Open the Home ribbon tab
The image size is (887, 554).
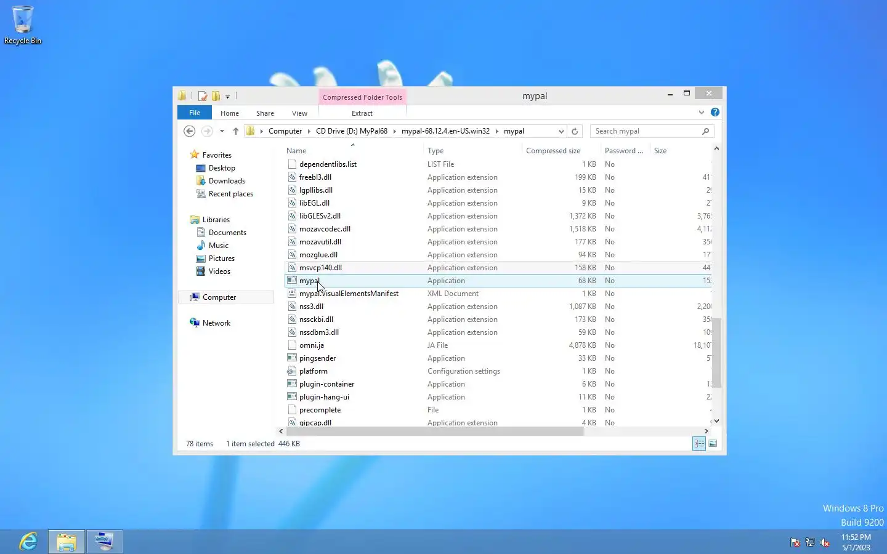[x=230, y=113]
